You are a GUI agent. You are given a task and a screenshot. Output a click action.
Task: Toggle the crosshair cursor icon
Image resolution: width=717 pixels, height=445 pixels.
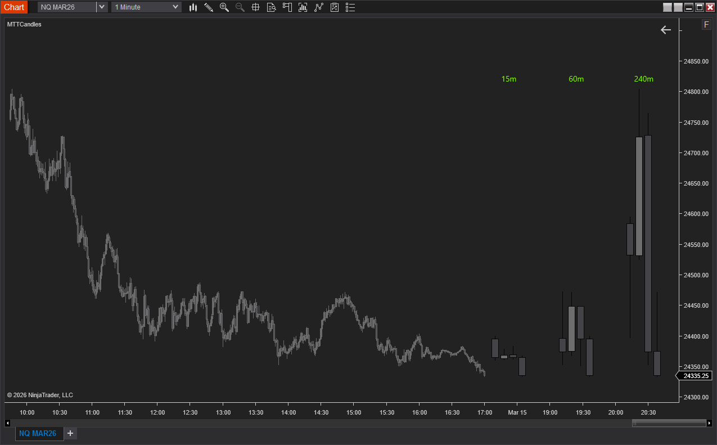255,7
